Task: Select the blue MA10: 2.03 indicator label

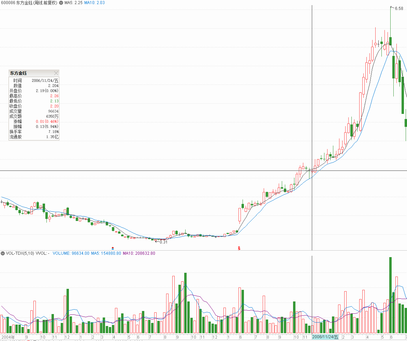Action: (x=95, y=3)
